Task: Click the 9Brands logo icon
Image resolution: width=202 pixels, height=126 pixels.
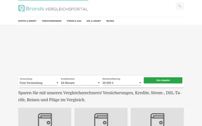Action: tap(22, 8)
